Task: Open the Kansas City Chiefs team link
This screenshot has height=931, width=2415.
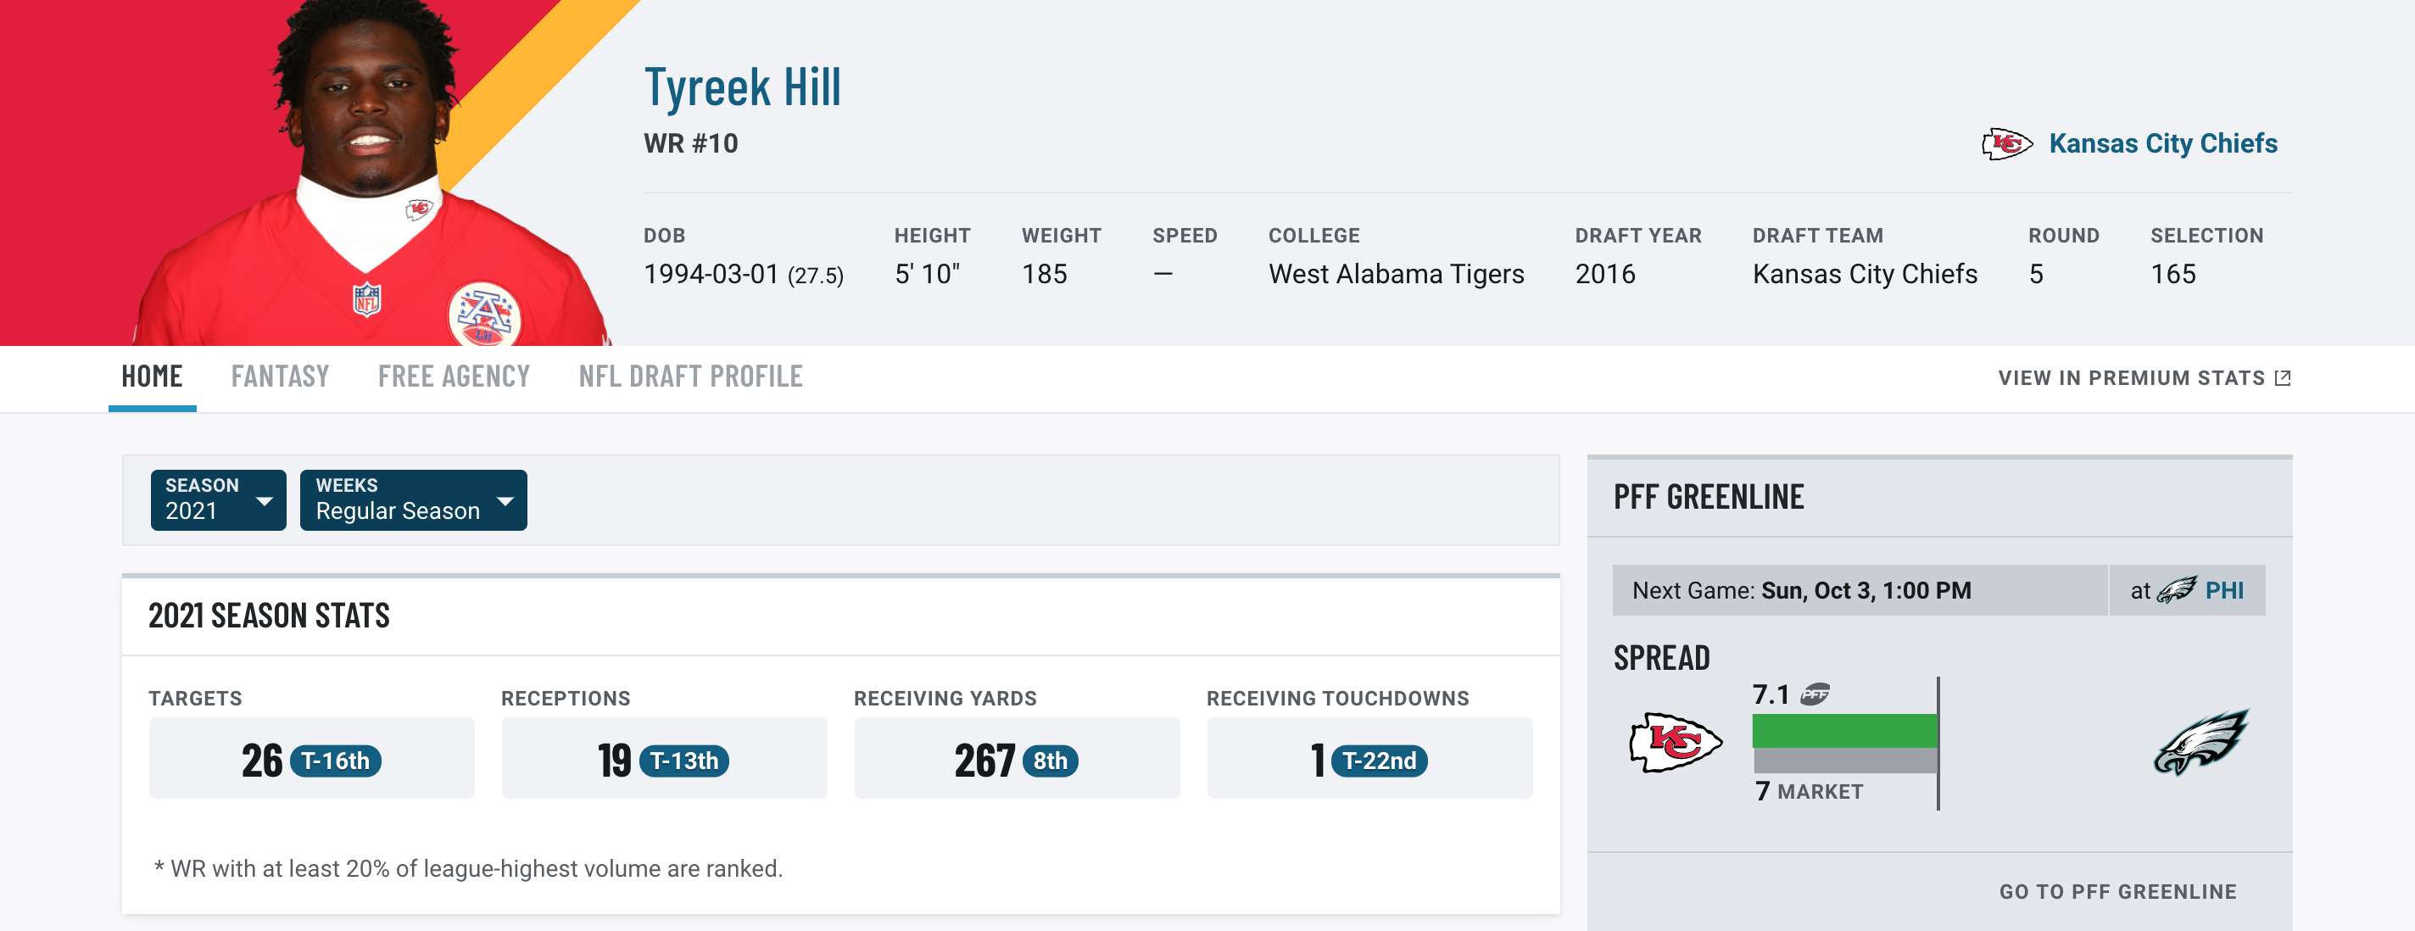Action: click(x=2163, y=143)
